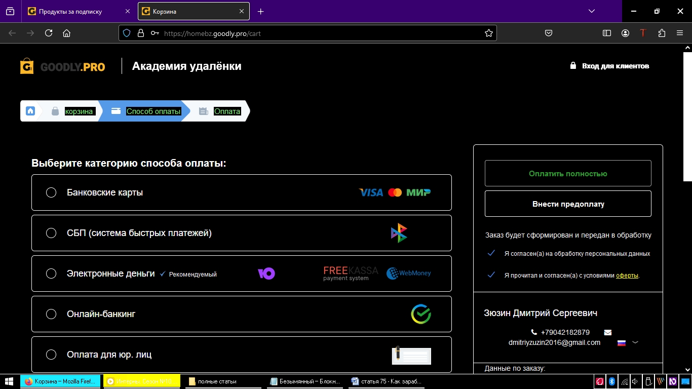692x389 pixels.
Task: Click the Рекомендуемый label
Action: click(193, 274)
